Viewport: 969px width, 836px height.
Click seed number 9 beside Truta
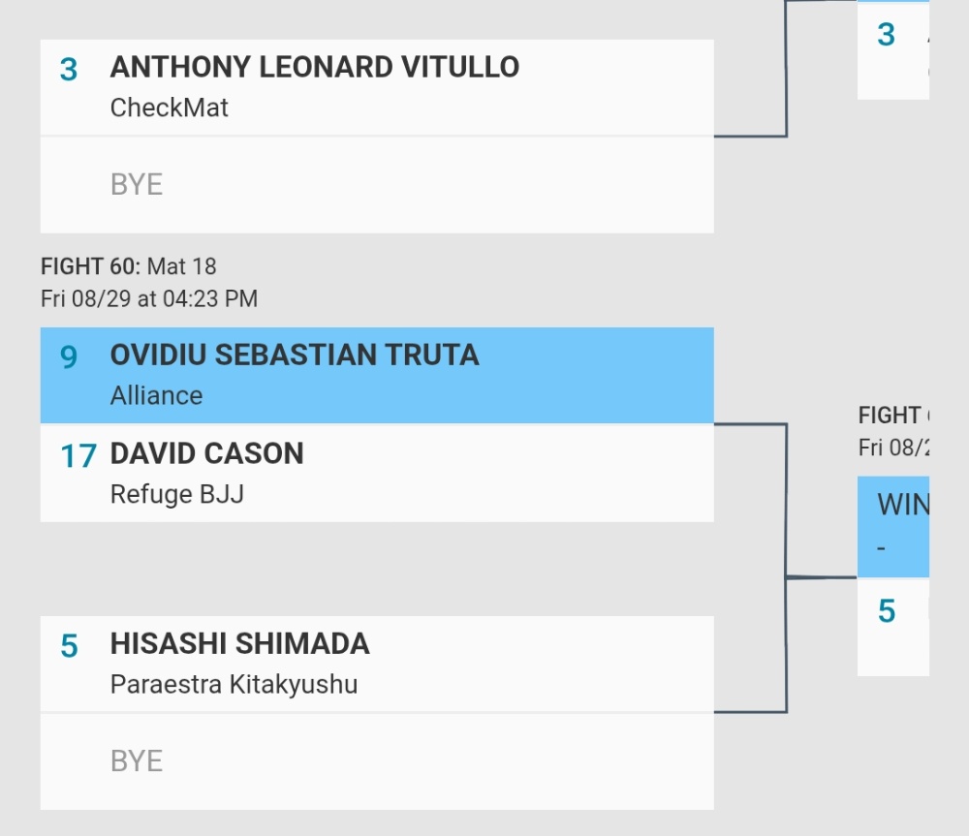[x=69, y=357]
